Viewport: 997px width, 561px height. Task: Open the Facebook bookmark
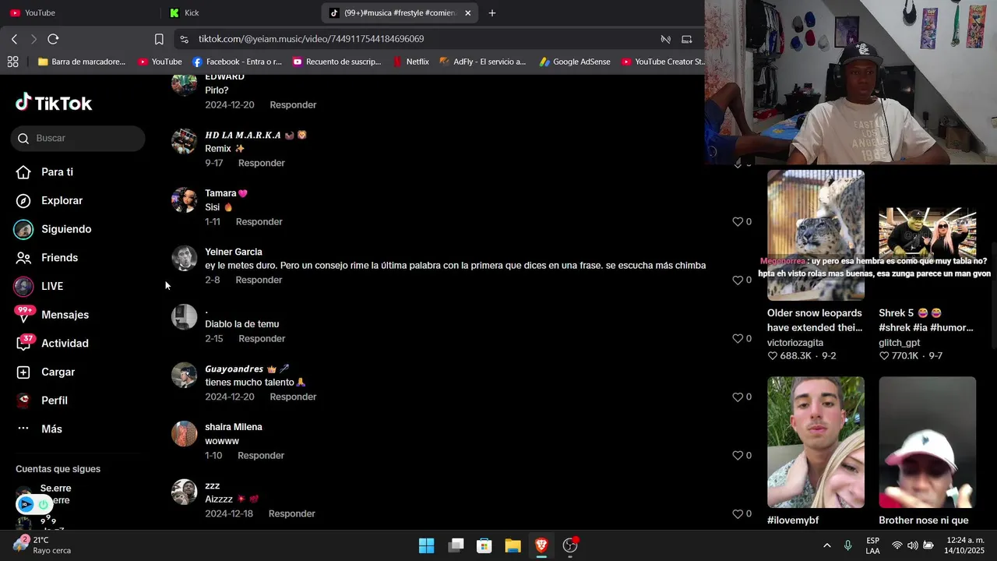pyautogui.click(x=237, y=62)
